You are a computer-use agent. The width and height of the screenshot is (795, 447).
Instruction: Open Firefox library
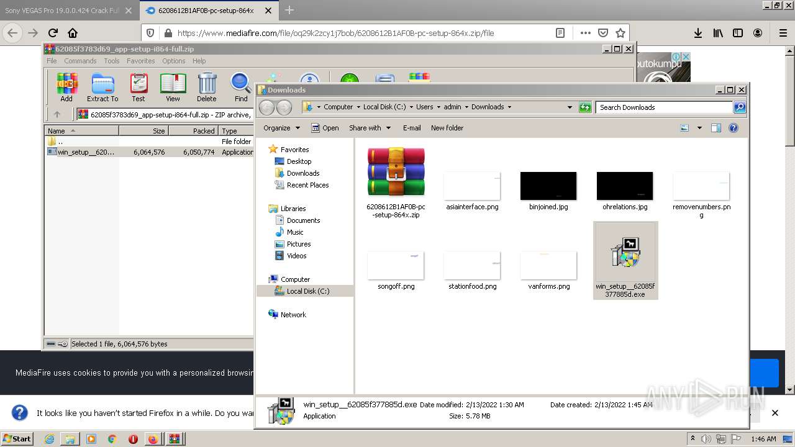pyautogui.click(x=718, y=33)
